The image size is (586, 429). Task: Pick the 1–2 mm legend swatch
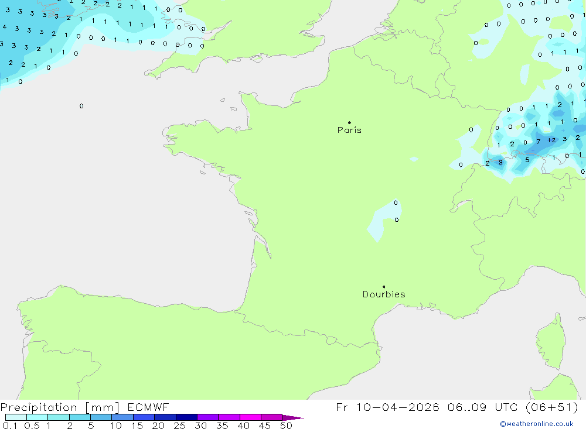(59, 417)
